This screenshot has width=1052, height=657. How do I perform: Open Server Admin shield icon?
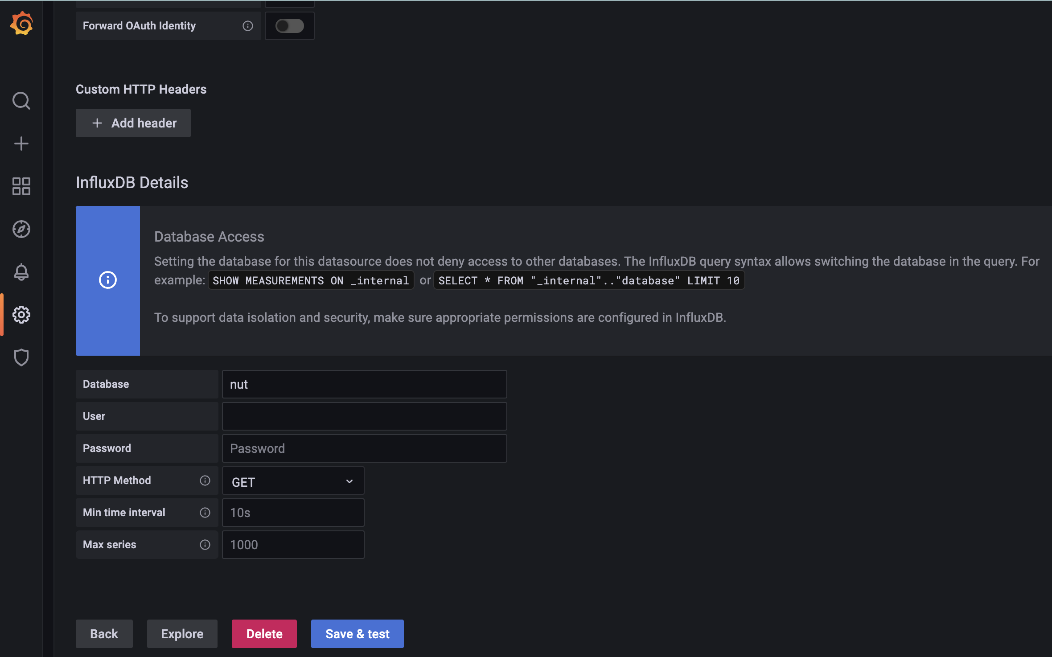[x=21, y=357]
